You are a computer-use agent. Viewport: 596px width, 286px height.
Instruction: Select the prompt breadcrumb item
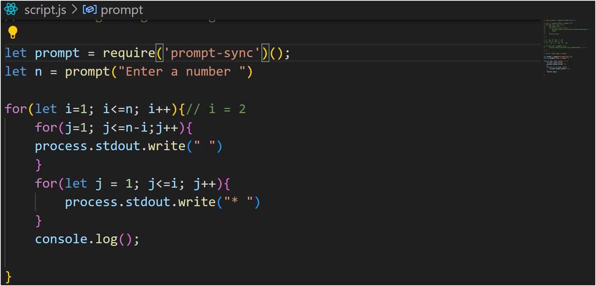(121, 9)
